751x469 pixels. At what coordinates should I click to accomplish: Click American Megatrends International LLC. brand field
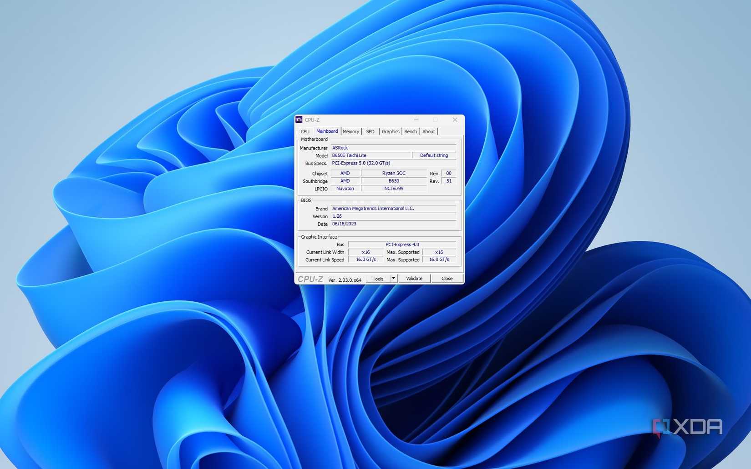pos(393,209)
